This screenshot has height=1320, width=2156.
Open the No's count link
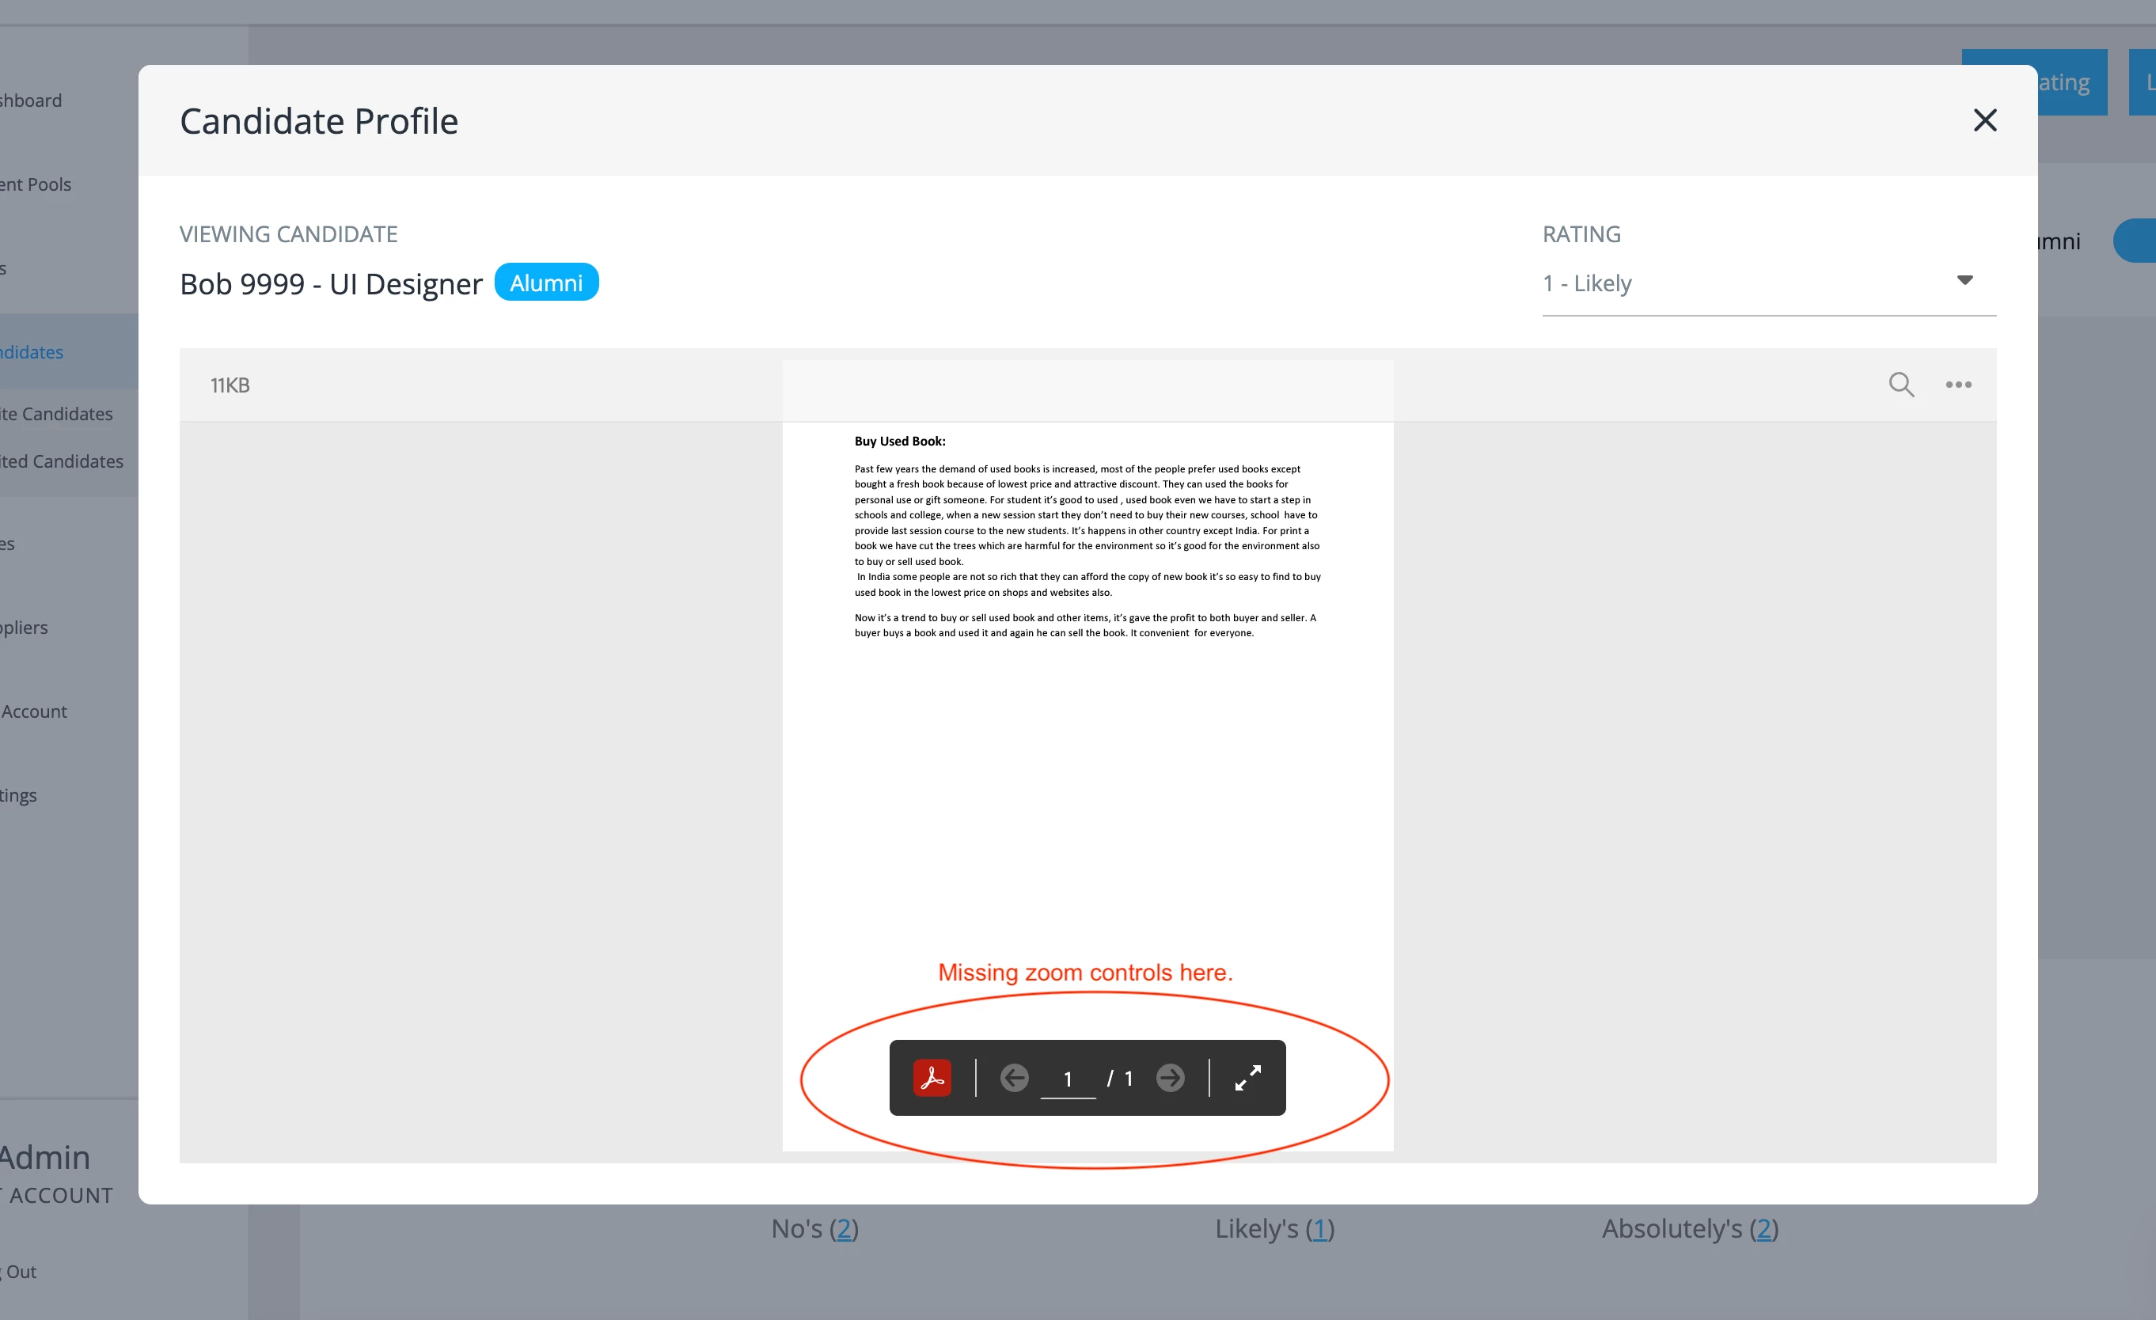[844, 1228]
